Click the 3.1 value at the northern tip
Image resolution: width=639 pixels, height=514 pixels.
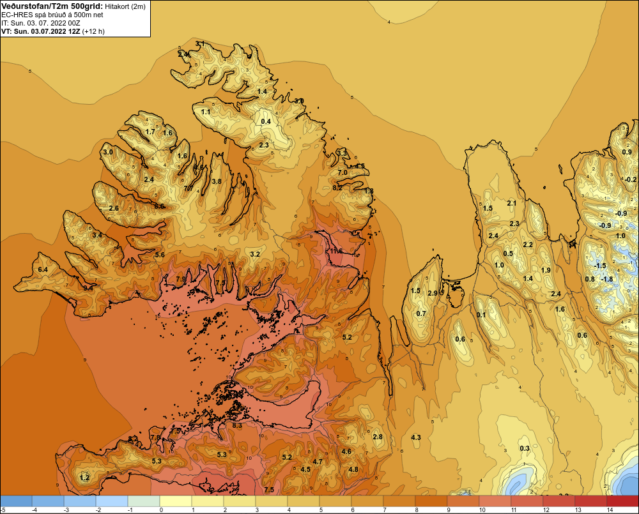click(199, 43)
